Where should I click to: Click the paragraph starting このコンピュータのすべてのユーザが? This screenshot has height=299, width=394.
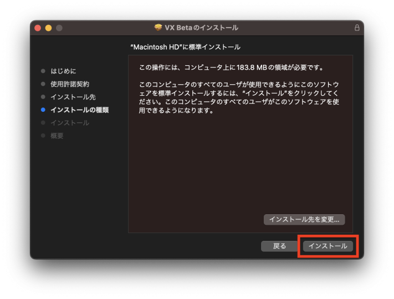tap(239, 97)
